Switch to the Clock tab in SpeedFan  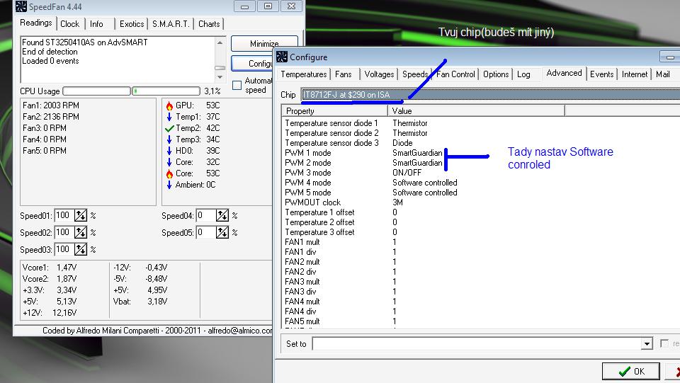(x=70, y=24)
